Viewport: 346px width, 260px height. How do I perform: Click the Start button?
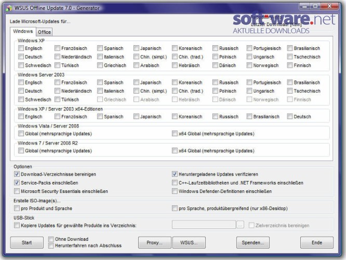[x=26, y=242]
